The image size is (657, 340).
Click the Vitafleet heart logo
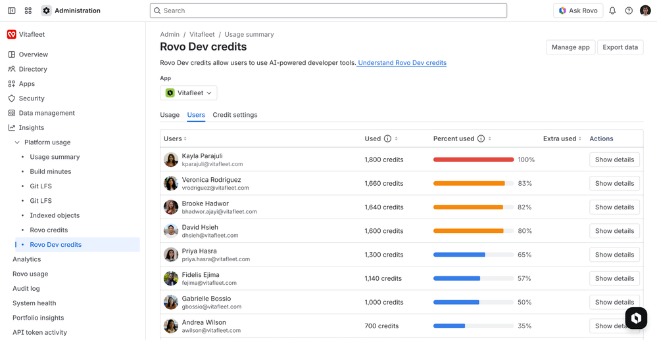(12, 34)
